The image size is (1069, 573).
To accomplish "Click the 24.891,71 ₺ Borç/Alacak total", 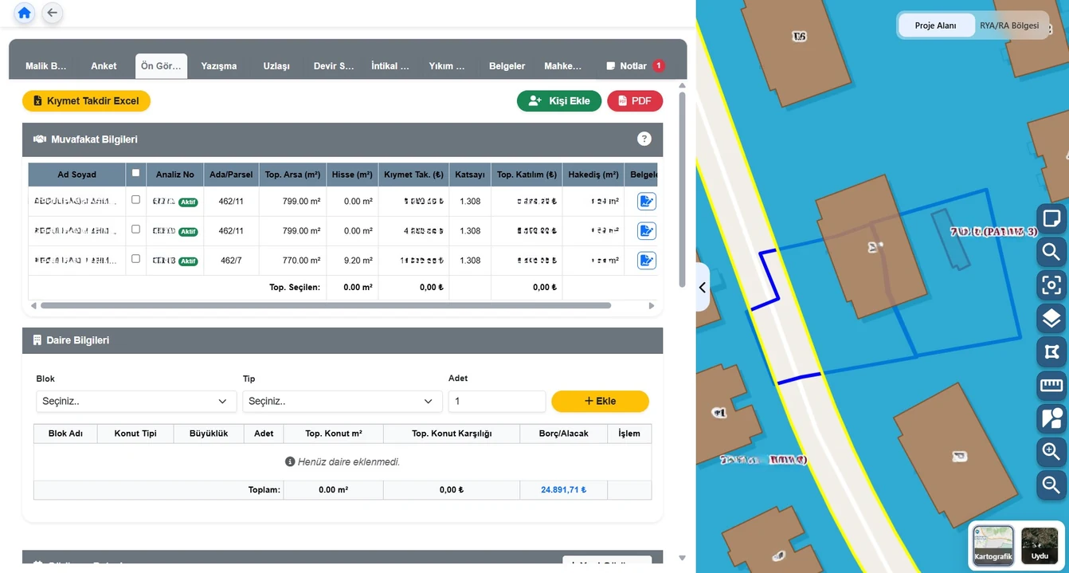I will click(x=563, y=490).
